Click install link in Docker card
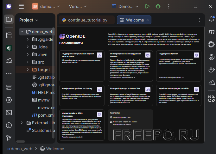The height and width of the screenshot is (154, 216). click(x=122, y=77)
